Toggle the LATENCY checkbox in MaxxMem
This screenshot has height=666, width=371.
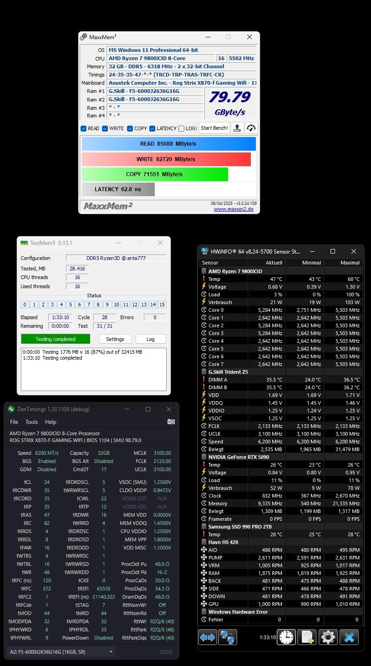(152, 129)
